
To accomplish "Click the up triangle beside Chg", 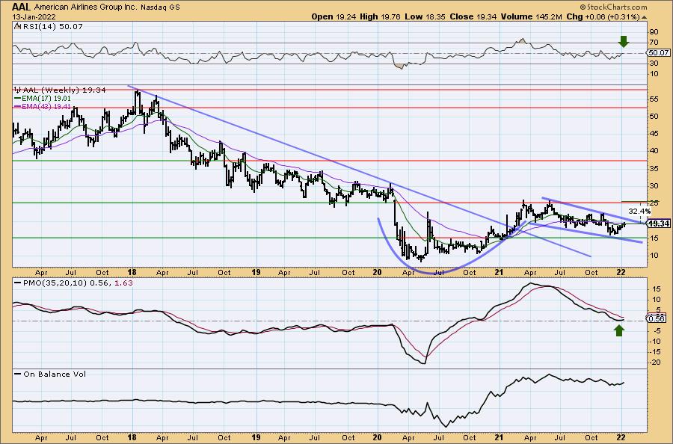I will 645,17.
